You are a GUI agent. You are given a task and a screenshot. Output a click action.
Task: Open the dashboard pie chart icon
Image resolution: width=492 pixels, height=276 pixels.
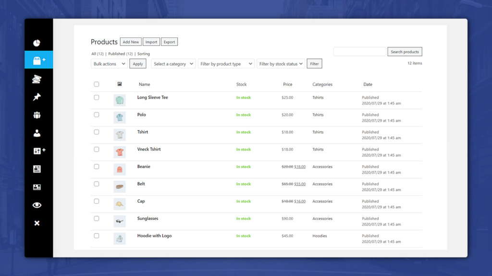[x=37, y=43]
